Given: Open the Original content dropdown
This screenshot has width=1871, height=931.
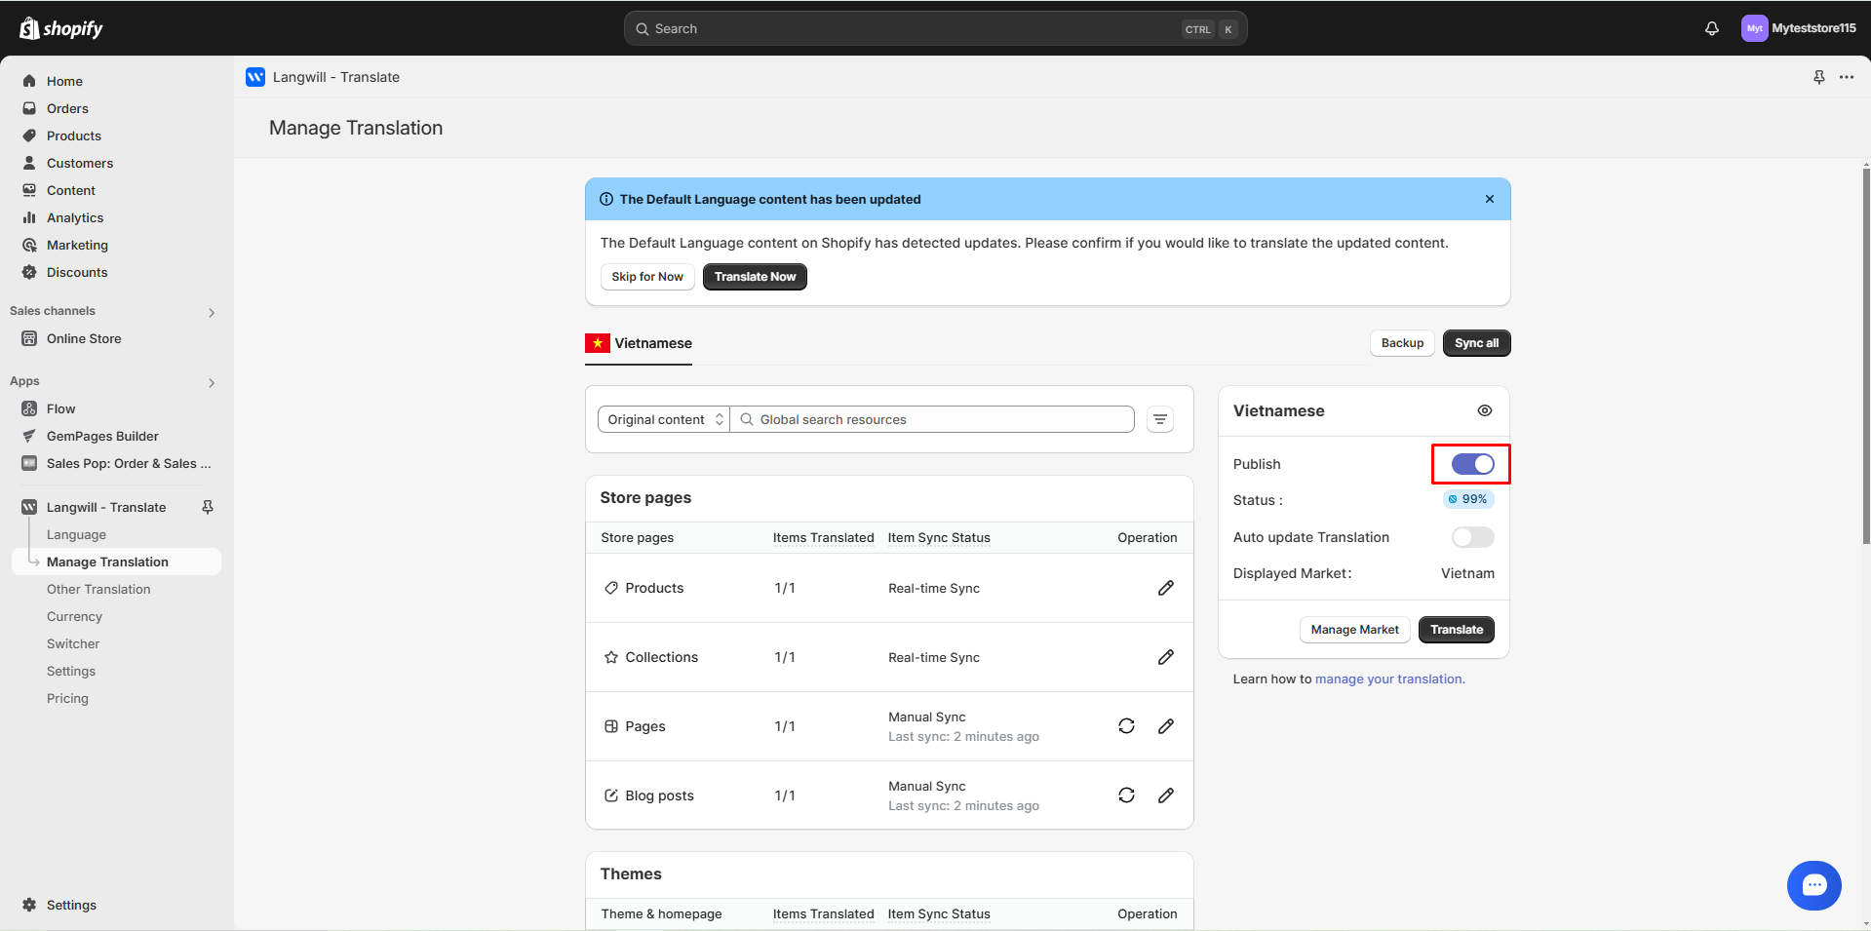Looking at the screenshot, I should (663, 418).
